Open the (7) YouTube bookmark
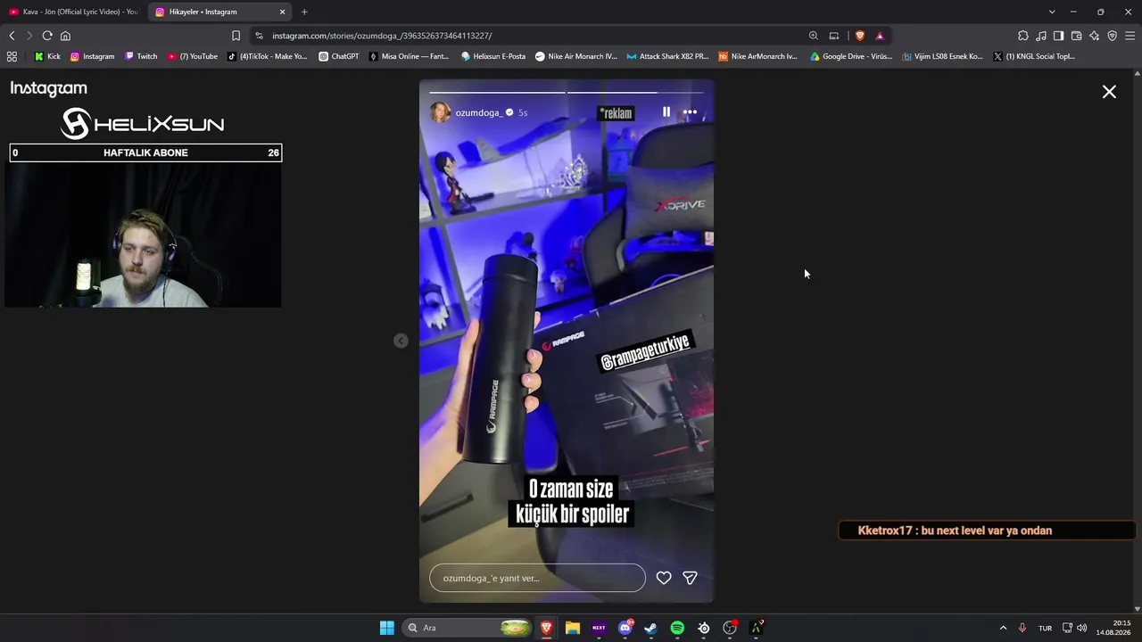The height and width of the screenshot is (642, 1142). [x=193, y=56]
